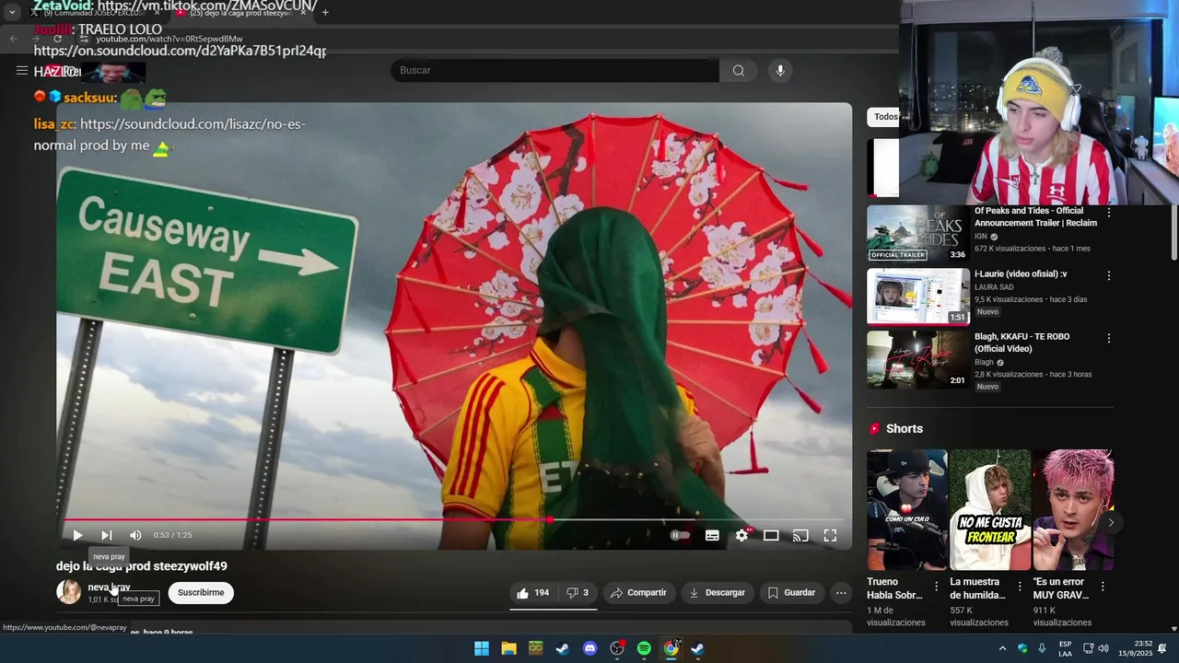Seek on the red progress bar

[453, 519]
